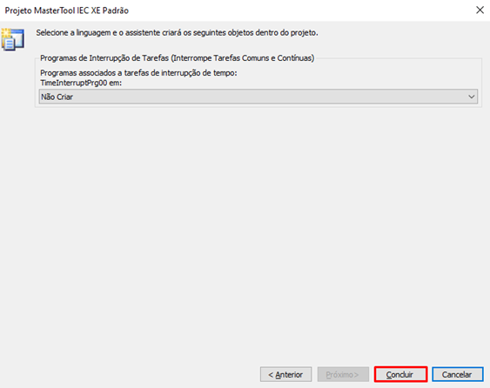
Task: Expand the dropdown using its chevron arrow
Action: (472, 97)
